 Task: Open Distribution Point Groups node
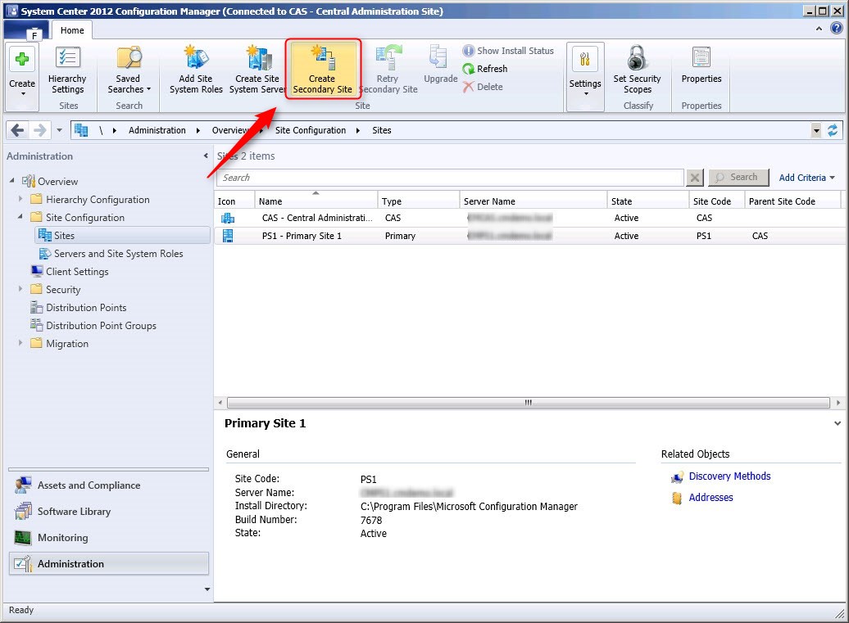[93, 326]
